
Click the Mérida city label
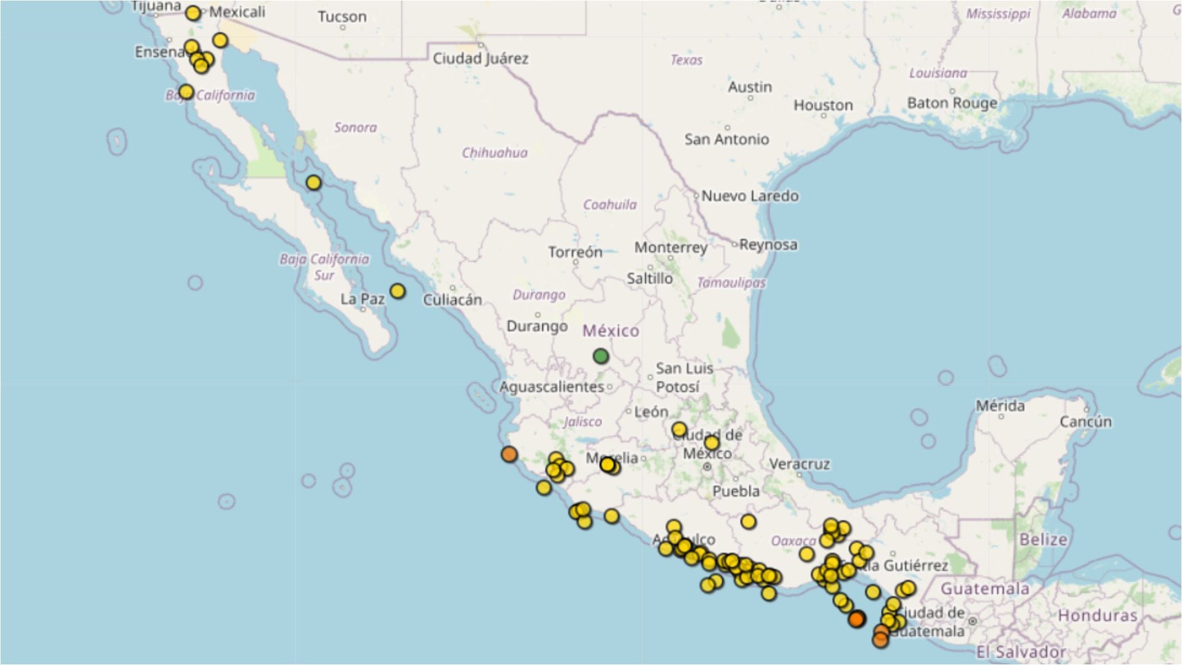[1000, 406]
